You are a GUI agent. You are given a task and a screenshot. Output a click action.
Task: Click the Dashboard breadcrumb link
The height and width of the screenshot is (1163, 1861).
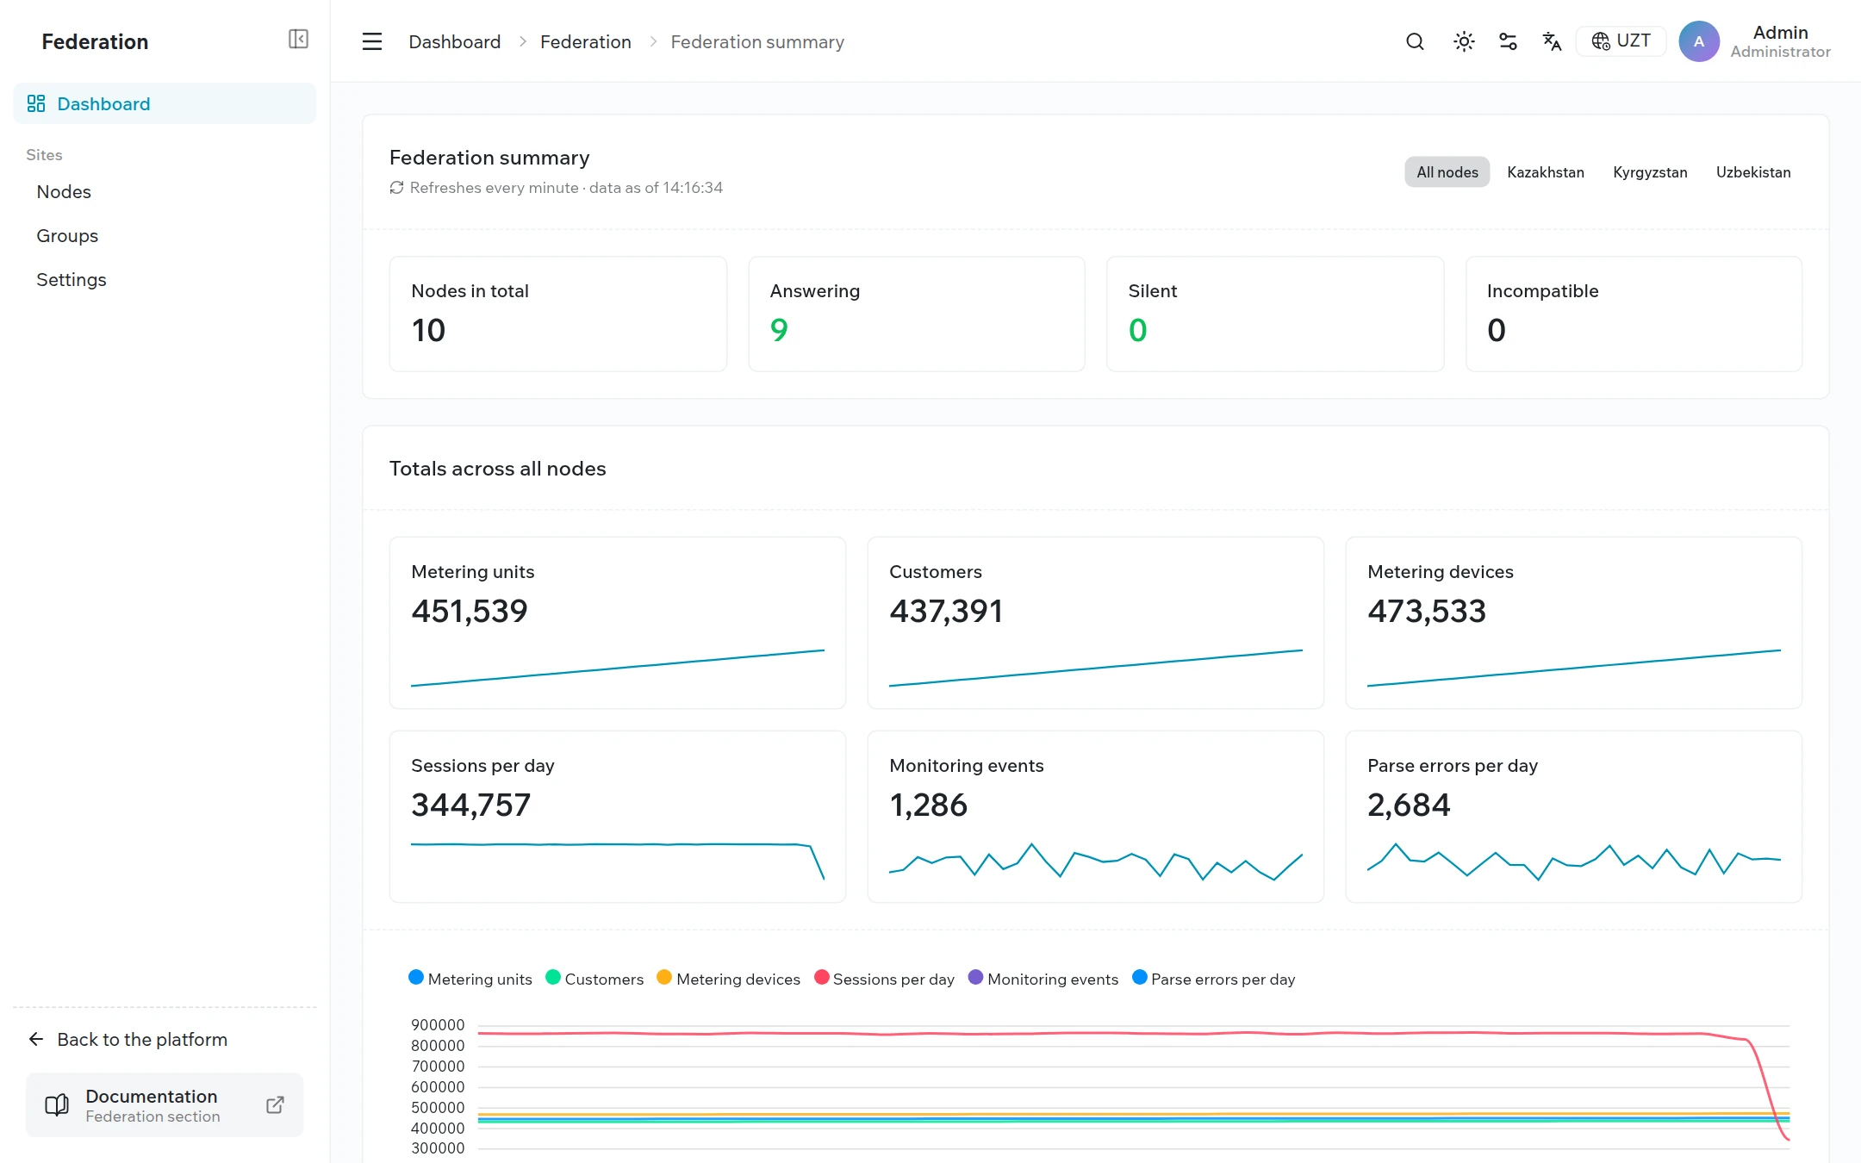click(454, 41)
